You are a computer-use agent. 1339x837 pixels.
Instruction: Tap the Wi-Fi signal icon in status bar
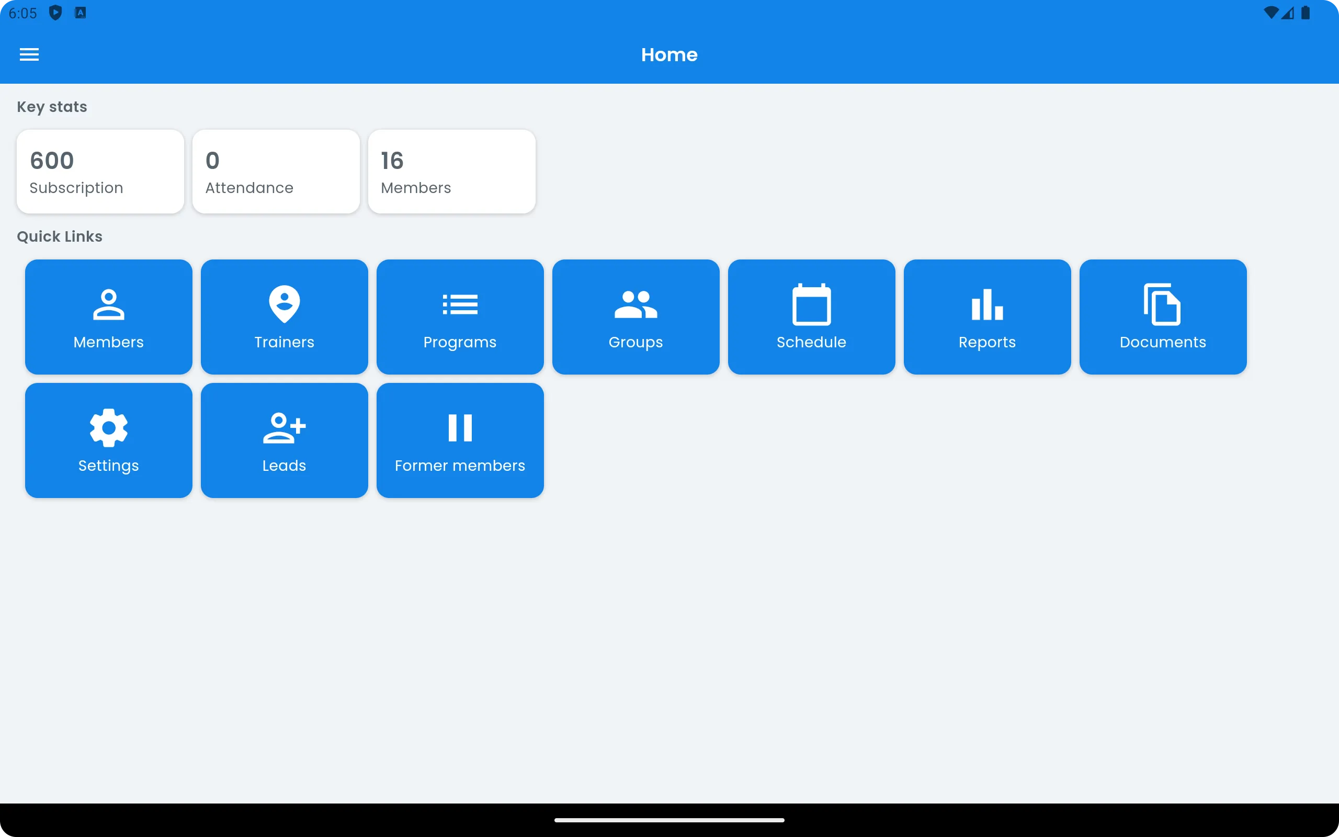click(x=1271, y=13)
